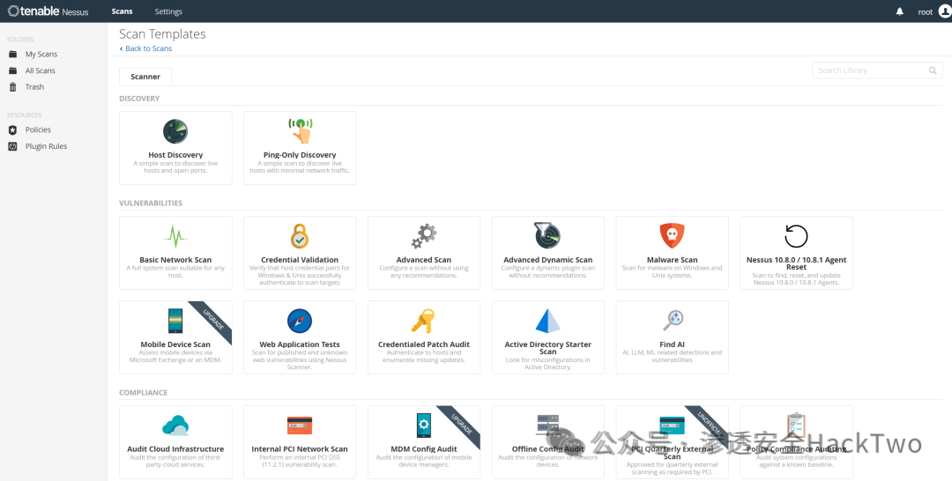
Task: Click the Credential Validation title
Action: tap(300, 260)
